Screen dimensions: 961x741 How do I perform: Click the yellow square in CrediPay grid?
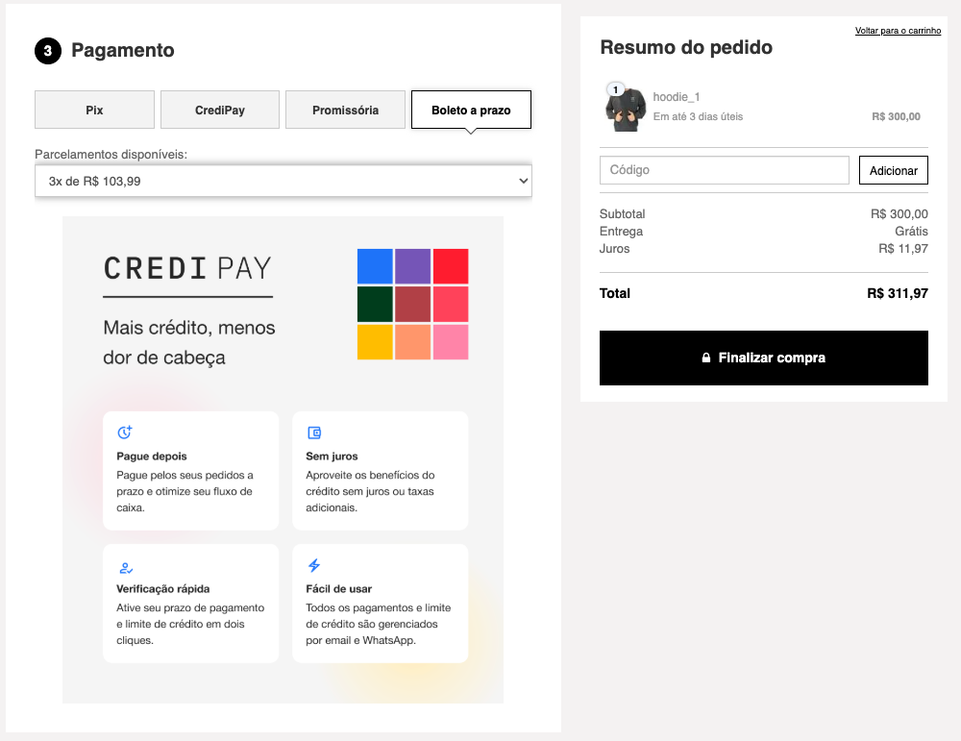375,342
